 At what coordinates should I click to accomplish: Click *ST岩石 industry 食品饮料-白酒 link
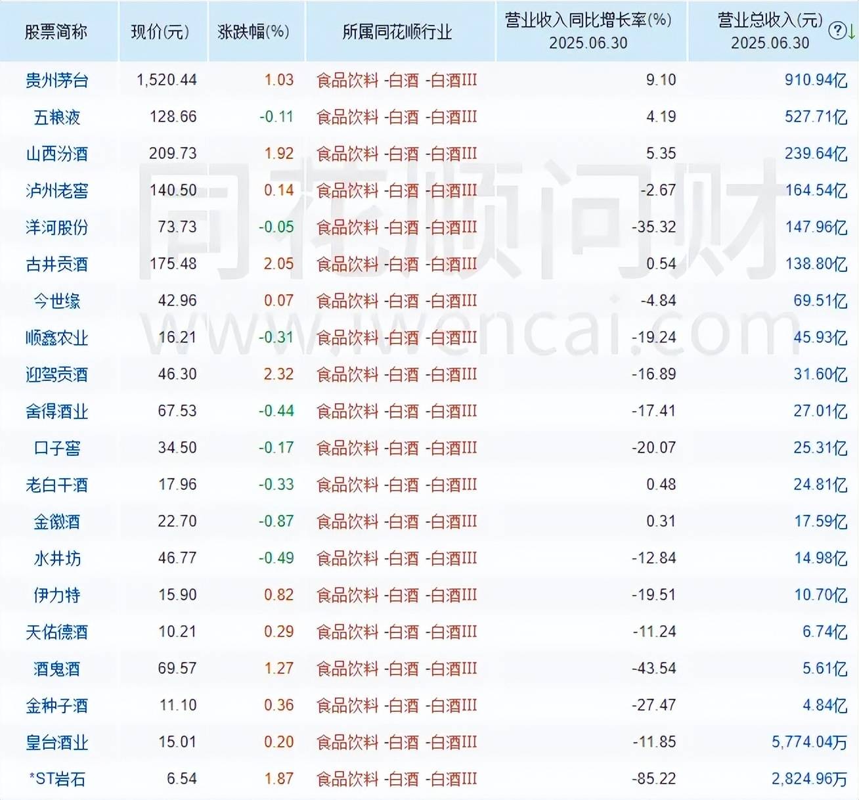[397, 779]
